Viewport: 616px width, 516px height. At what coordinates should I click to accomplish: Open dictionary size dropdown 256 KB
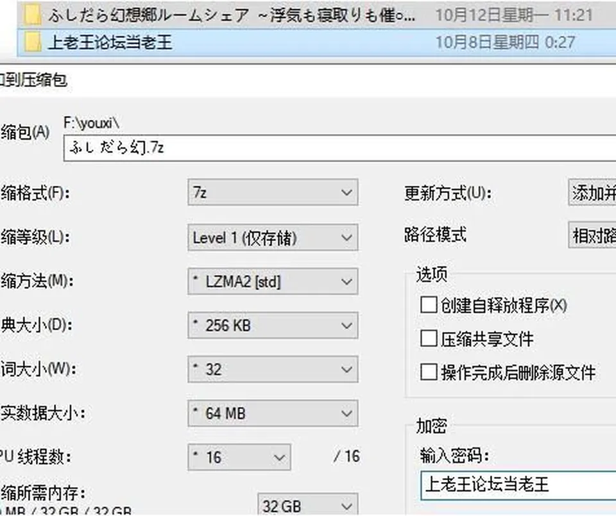coord(273,325)
